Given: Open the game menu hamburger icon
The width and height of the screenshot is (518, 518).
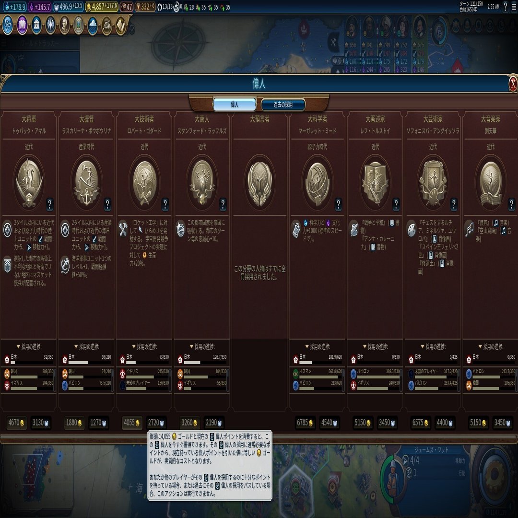Looking at the screenshot, I should pyautogui.click(x=514, y=7).
